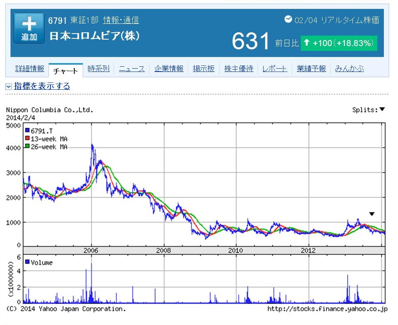Click the Volume legend label

click(42, 262)
